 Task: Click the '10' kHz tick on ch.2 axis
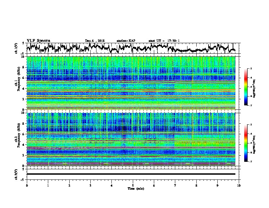click(23, 113)
